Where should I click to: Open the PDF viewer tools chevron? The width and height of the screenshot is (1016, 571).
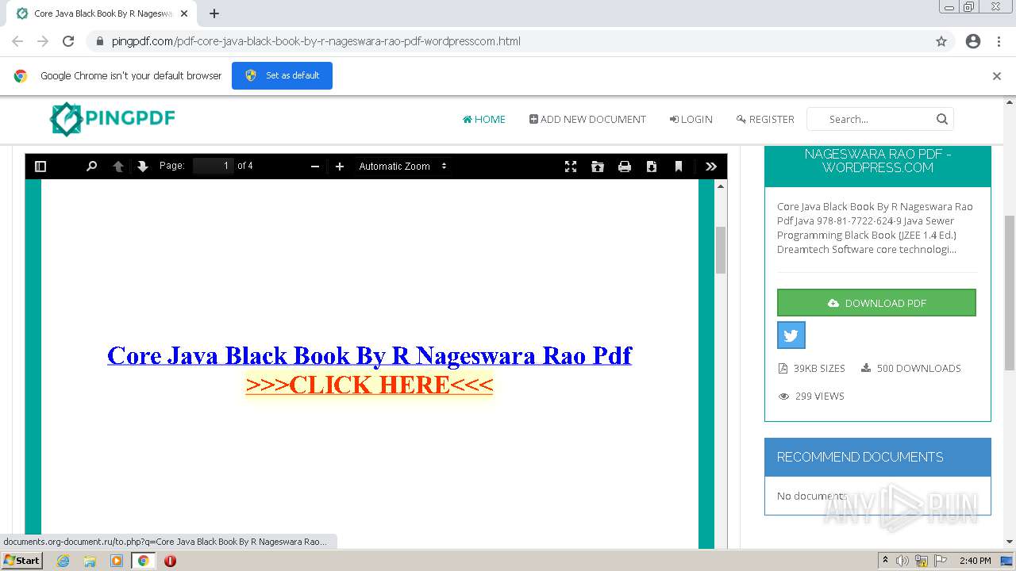(711, 167)
